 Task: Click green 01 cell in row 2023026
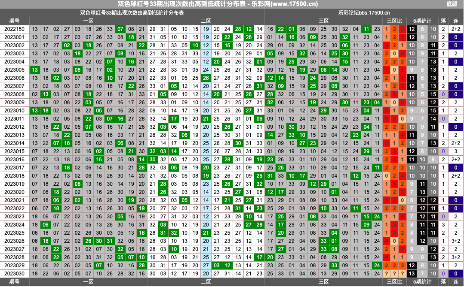[335, 241]
